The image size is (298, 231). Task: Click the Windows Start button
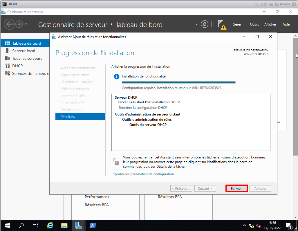(7, 225)
